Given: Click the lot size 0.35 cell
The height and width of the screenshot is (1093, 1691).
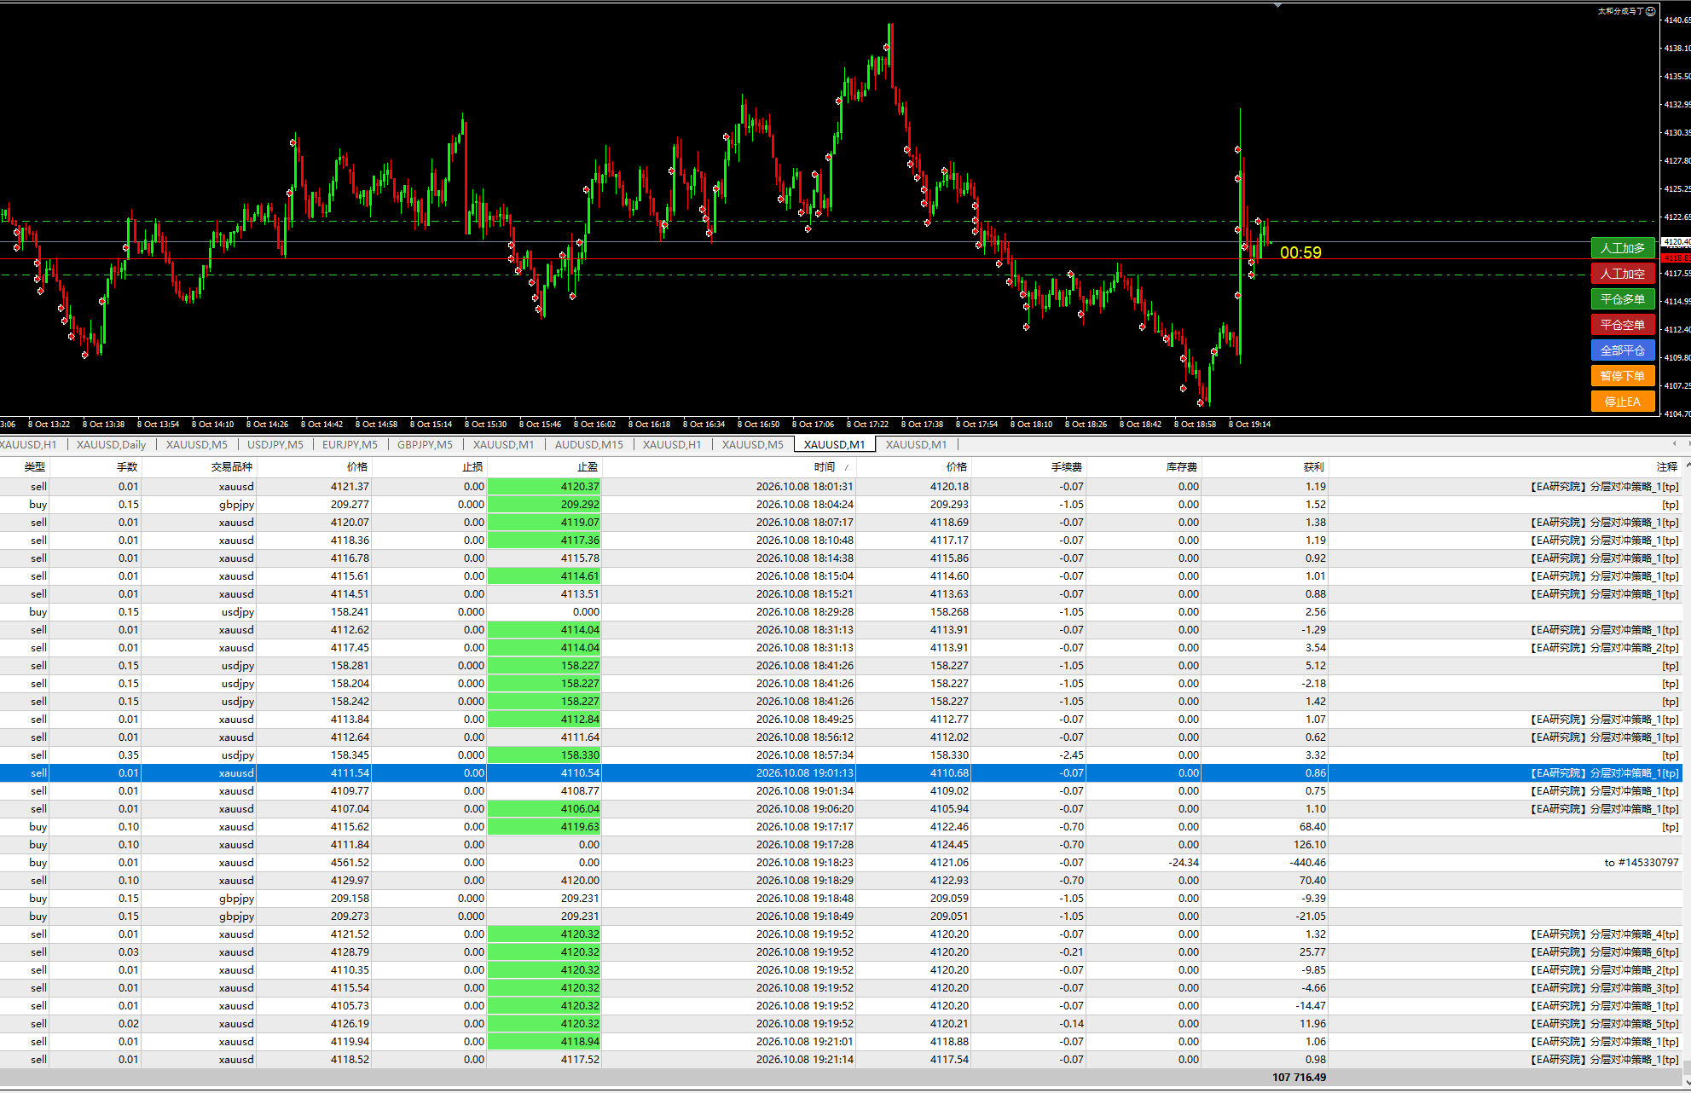Looking at the screenshot, I should click(128, 755).
